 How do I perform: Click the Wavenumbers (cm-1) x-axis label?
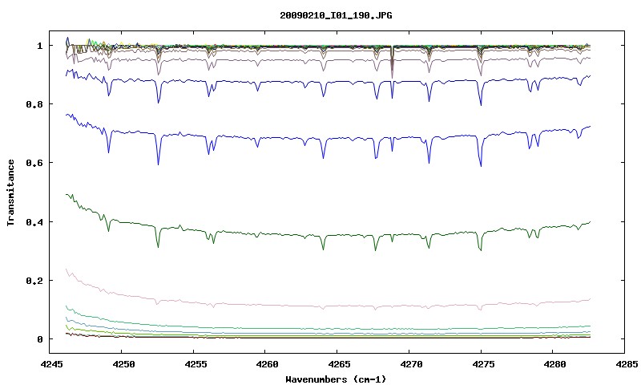[x=336, y=379]
